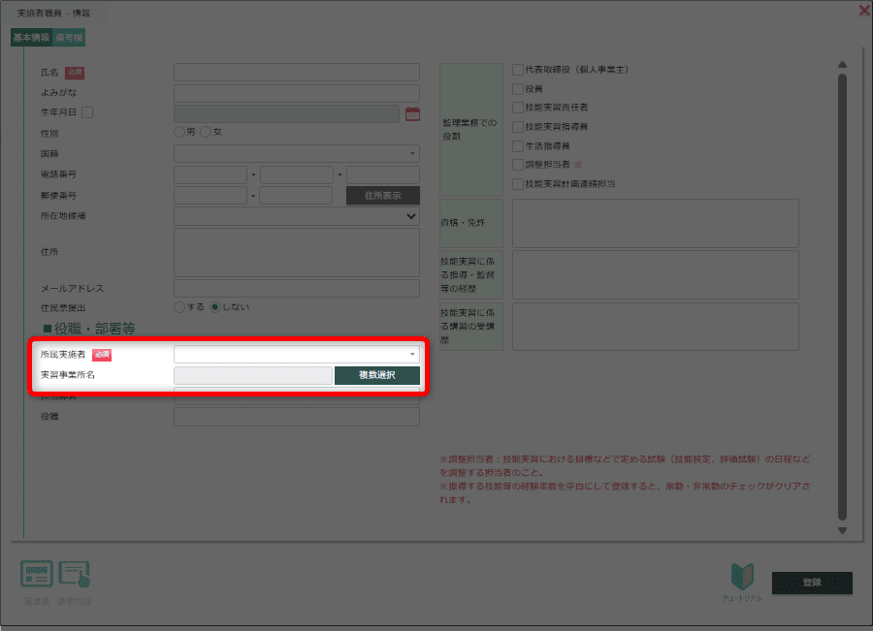Check the 代表取締役（個人事業主） checkbox

518,70
